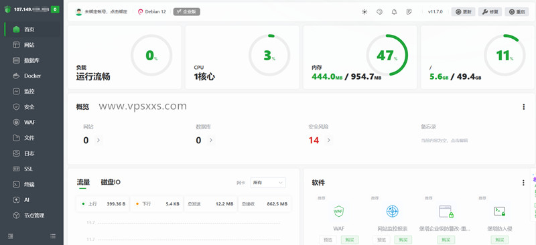
Task: Click 未绑定帐号，点击绑定 link
Action: (x=106, y=11)
